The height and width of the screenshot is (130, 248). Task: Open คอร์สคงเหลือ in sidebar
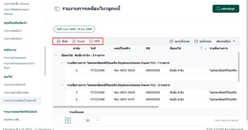pyautogui.click(x=12, y=120)
